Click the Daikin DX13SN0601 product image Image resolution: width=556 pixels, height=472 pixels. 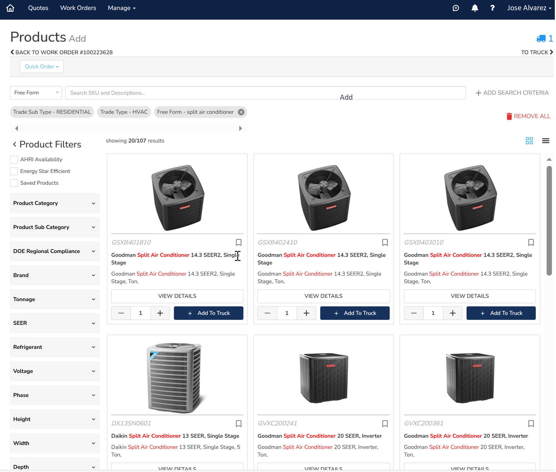(x=175, y=378)
